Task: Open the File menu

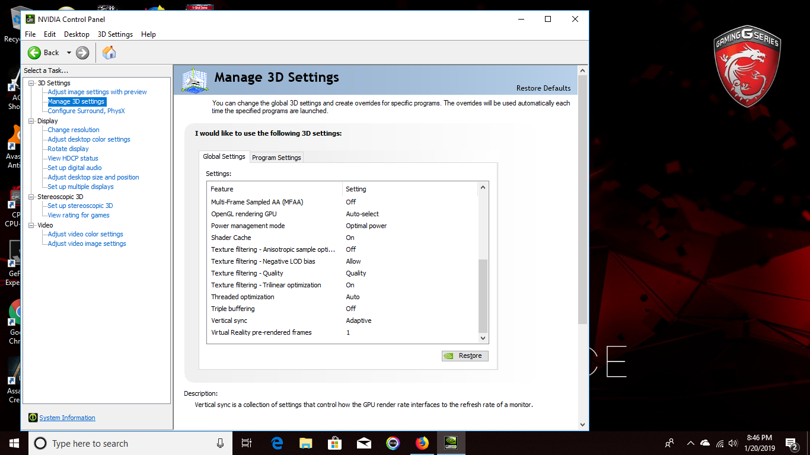Action: 30,34
